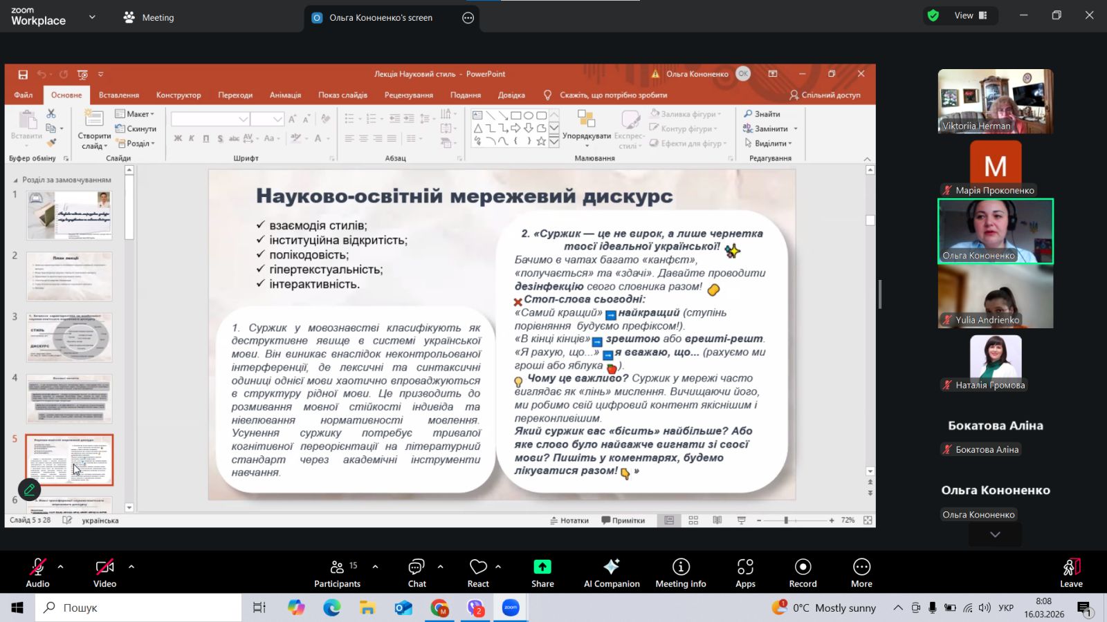Open the More options menu
Viewport: 1107px width, 622px height.
click(x=861, y=572)
